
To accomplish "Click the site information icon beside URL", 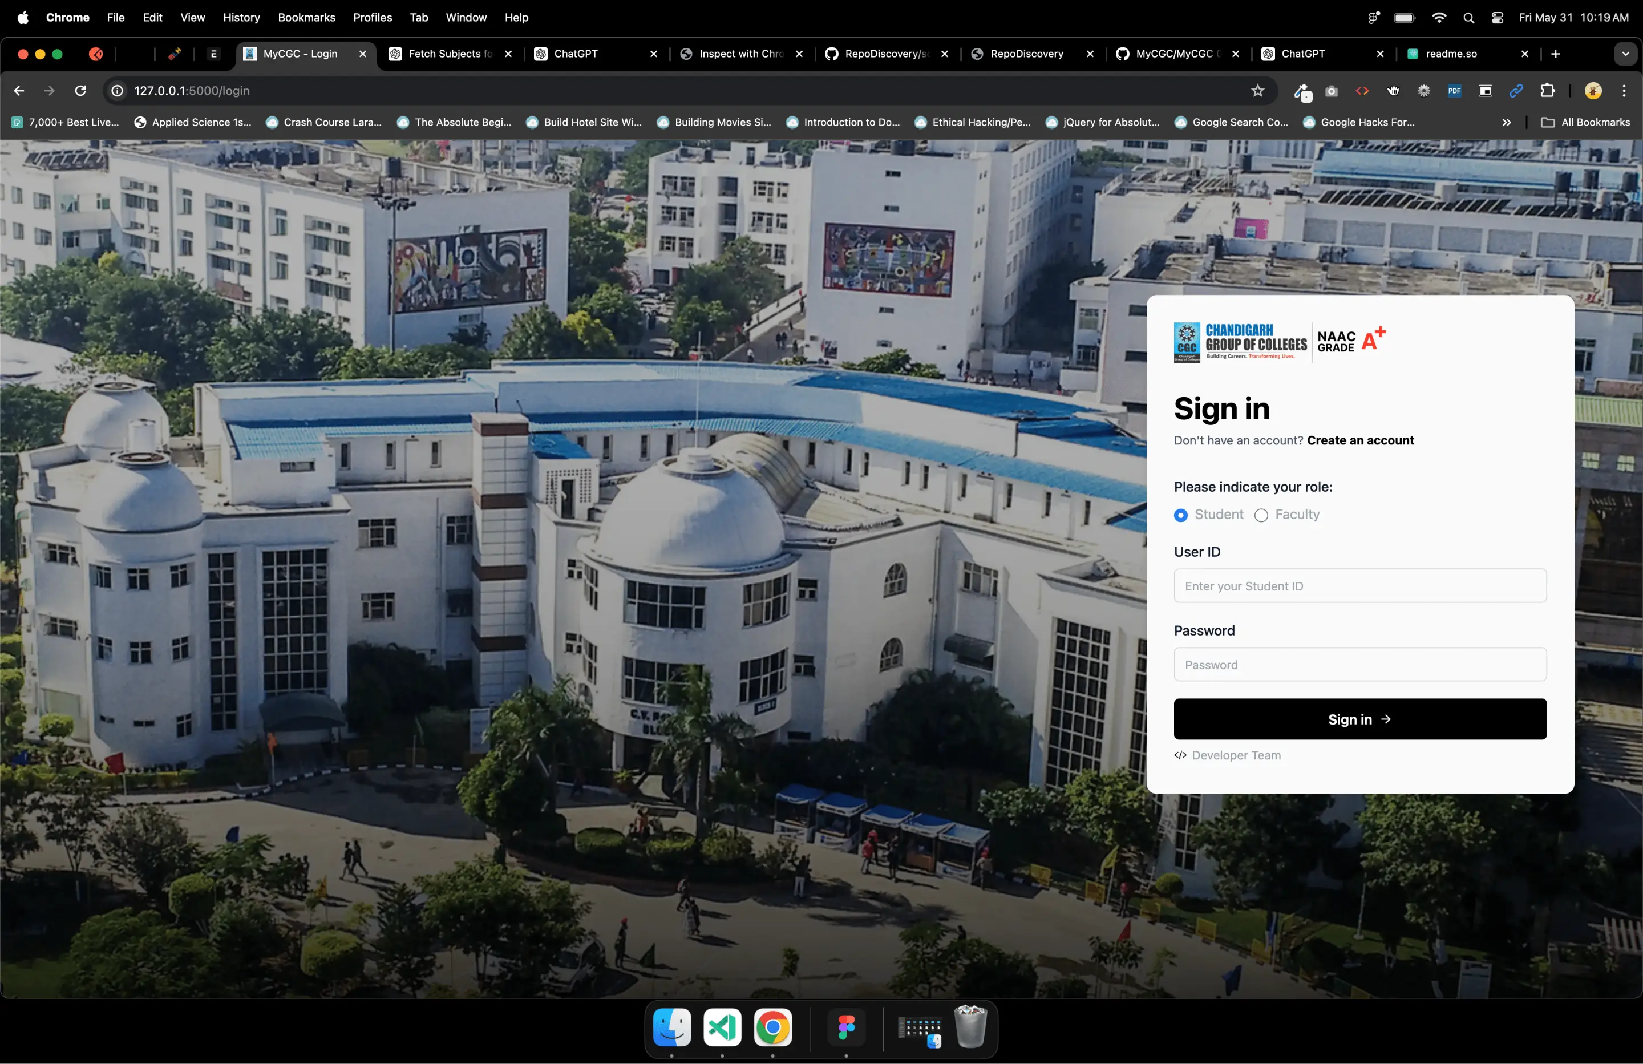I will [118, 91].
